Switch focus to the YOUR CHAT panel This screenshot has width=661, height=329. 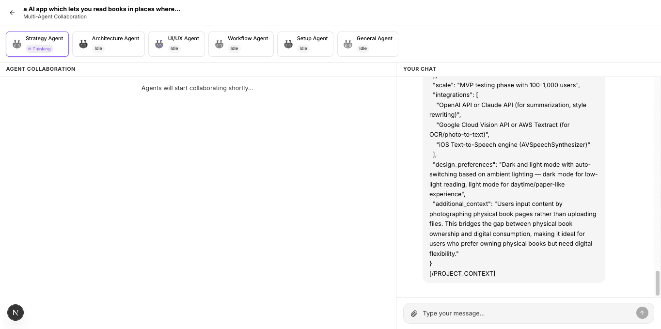coord(420,69)
